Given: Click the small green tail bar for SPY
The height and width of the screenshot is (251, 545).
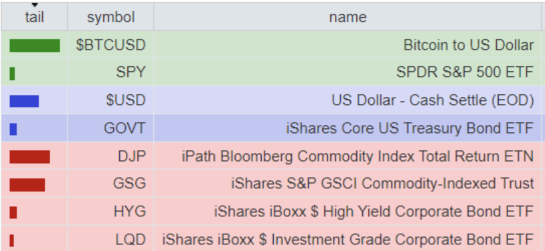Looking at the screenshot, I should coord(12,73).
